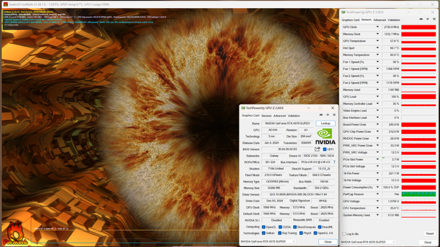Toggle the Ray Tracing checkbox
The width and height of the screenshot is (440, 247).
[279, 233]
